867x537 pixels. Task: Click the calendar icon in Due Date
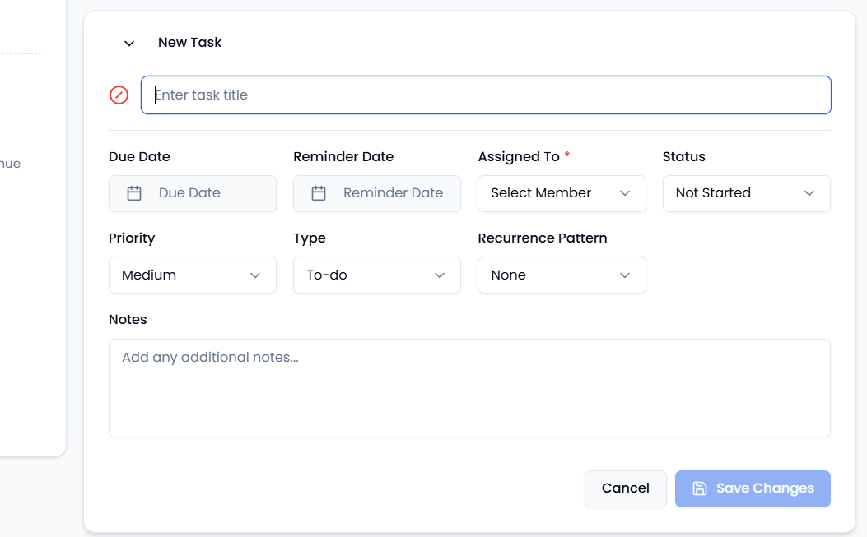(134, 193)
